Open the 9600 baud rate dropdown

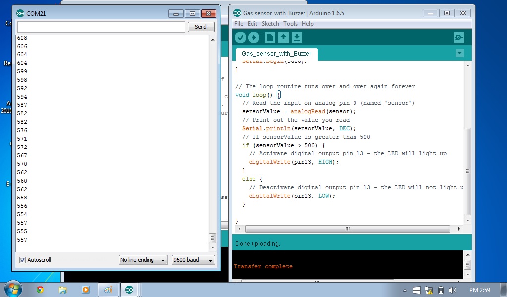click(x=194, y=260)
